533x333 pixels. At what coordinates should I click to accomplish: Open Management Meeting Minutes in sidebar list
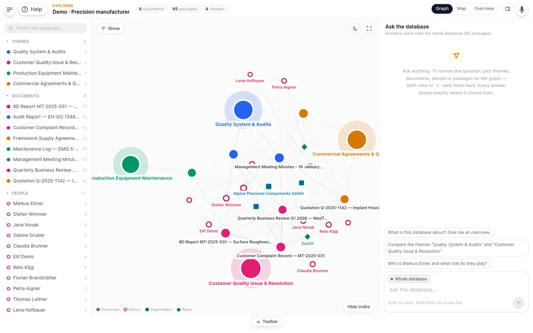[46, 159]
